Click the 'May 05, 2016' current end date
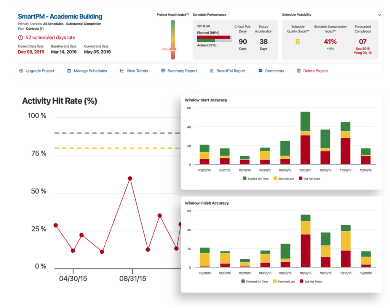The image size is (390, 308). (97, 52)
